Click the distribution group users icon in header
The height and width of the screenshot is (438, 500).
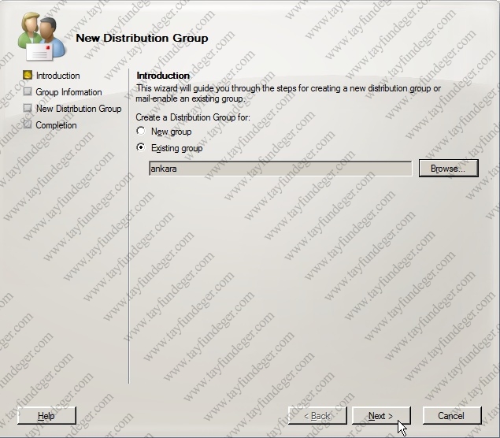pyautogui.click(x=42, y=36)
